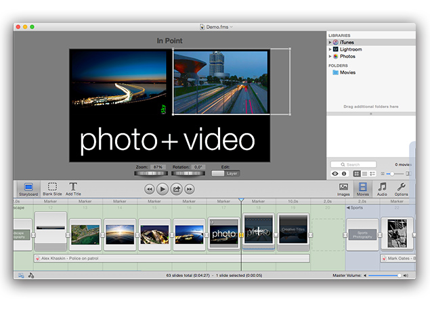This screenshot has height=332, width=430.
Task: Open transition icon after slide 19
Action: pyautogui.click(x=310, y=235)
